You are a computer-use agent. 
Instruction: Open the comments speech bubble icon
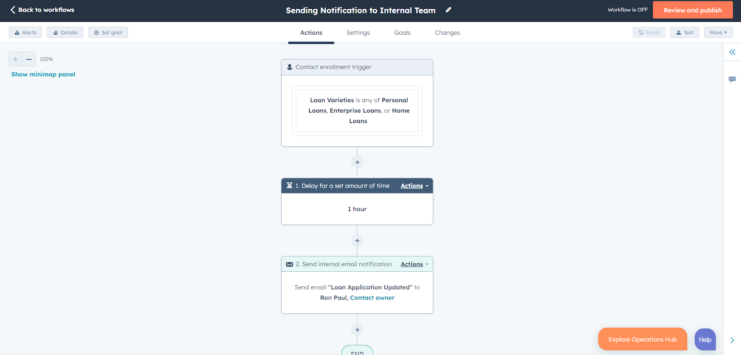(732, 79)
